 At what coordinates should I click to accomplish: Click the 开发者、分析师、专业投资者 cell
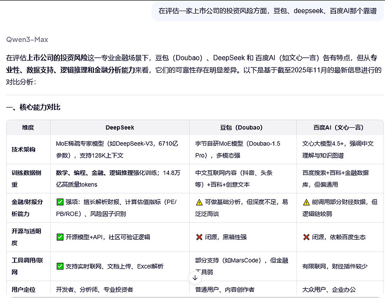coord(94,289)
